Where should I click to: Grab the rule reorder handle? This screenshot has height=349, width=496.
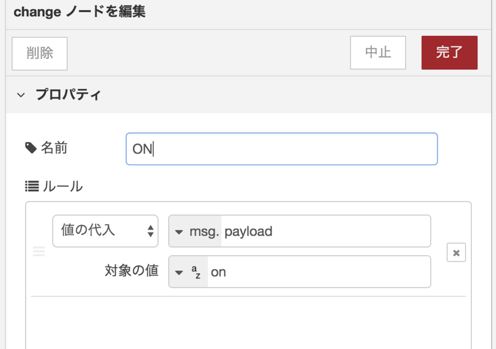point(39,252)
